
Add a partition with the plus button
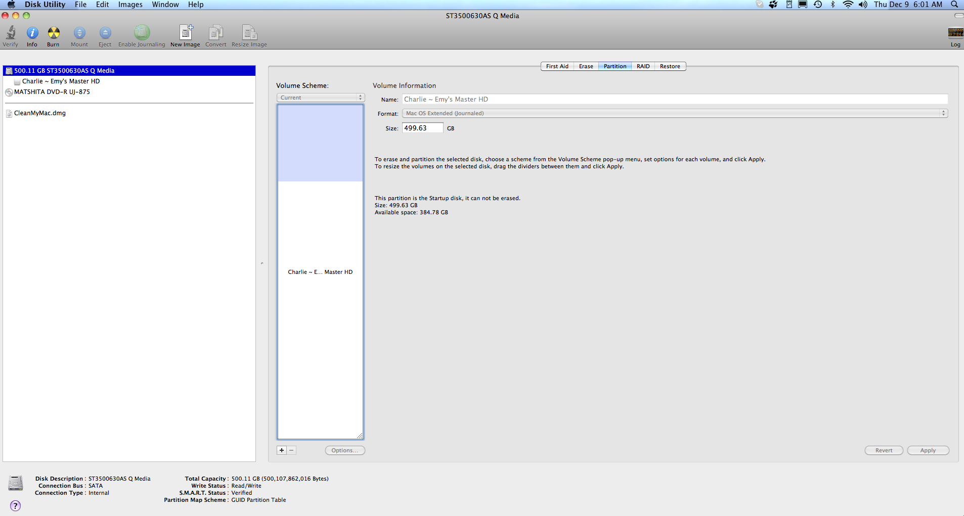[x=282, y=450]
